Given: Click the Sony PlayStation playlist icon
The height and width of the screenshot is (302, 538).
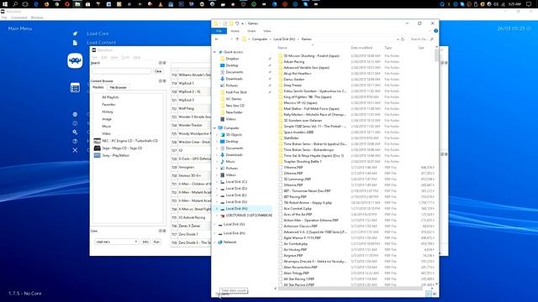Looking at the screenshot, I should (98, 155).
